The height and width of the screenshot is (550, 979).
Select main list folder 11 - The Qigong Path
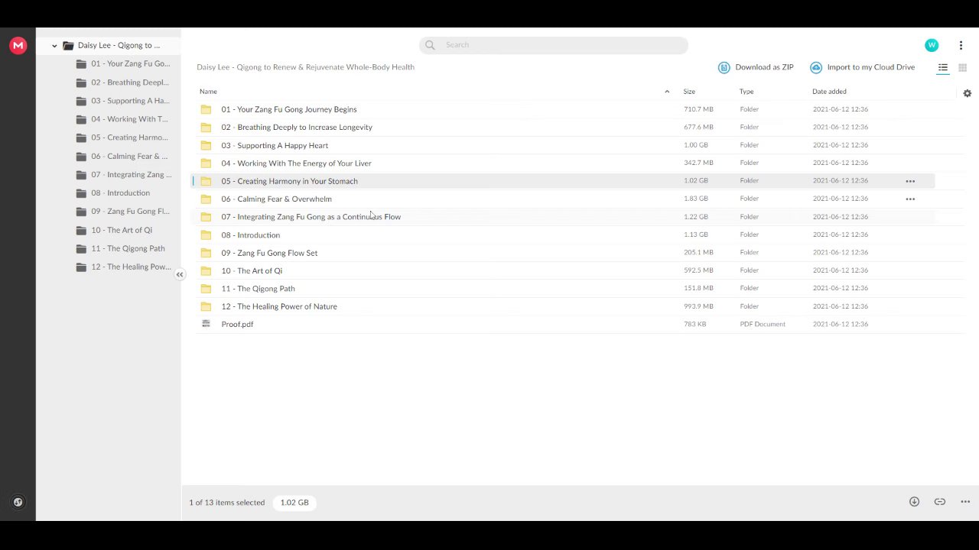pos(563,289)
